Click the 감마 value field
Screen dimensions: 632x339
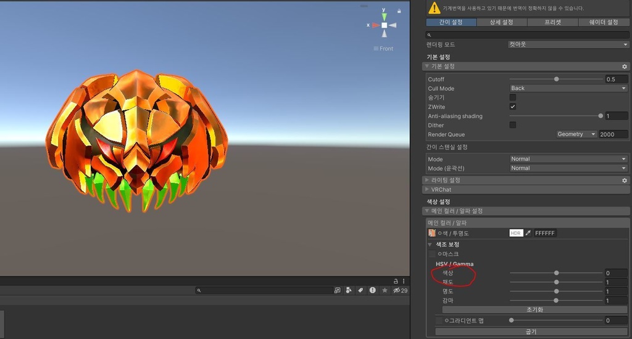click(617, 301)
